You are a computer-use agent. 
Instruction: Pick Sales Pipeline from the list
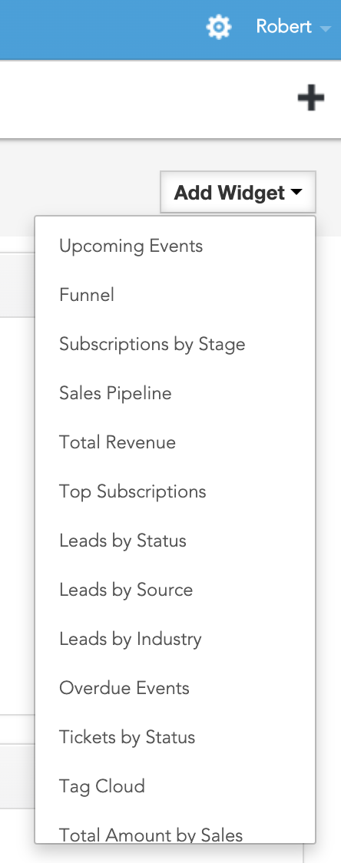[x=115, y=394]
